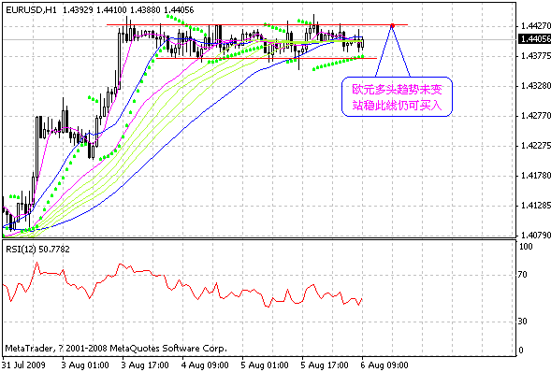Click the RSI 70 level label
Image resolution: width=551 pixels, height=372 pixels.
(x=522, y=275)
